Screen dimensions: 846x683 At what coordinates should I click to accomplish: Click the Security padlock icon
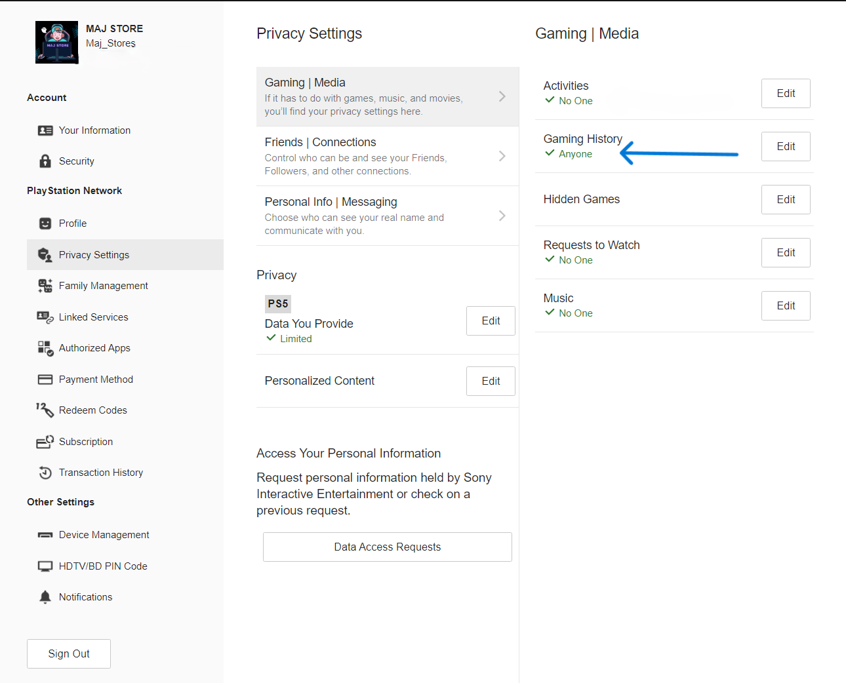[45, 161]
